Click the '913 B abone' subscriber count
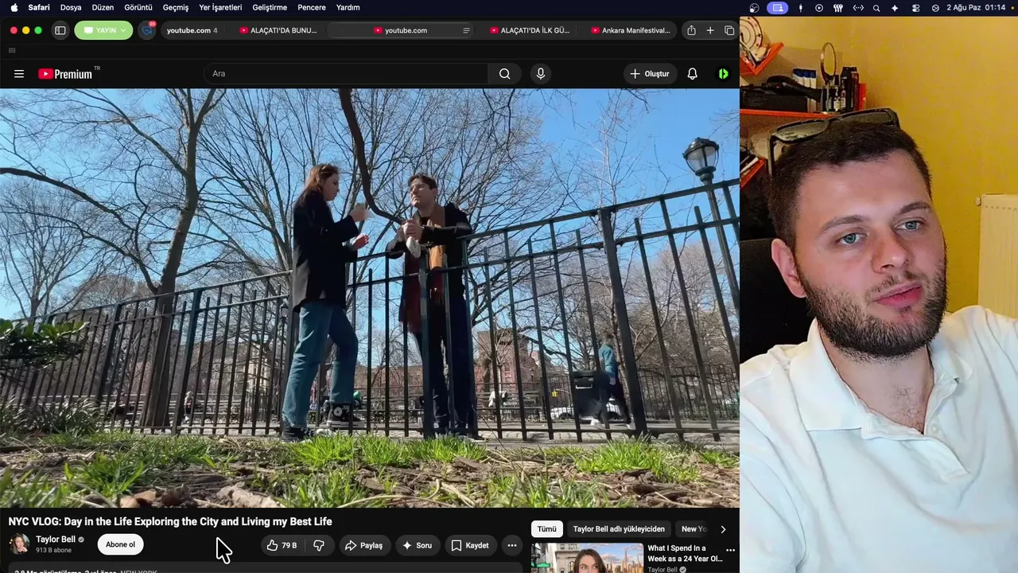 53,551
